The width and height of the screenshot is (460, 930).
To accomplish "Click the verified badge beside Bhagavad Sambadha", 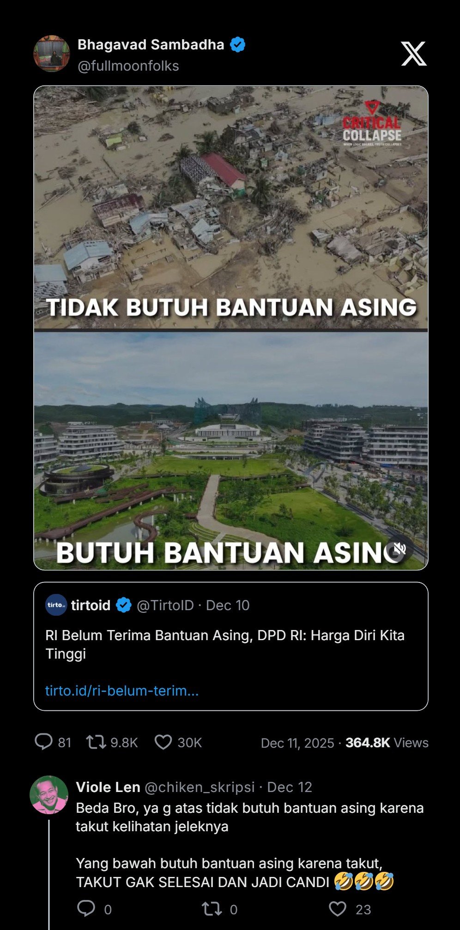I will coord(238,45).
